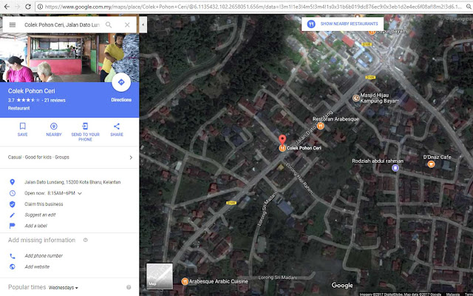Click Rodziah abdul rahman map marker
Screen dimensions: 473x296
(x=395, y=168)
